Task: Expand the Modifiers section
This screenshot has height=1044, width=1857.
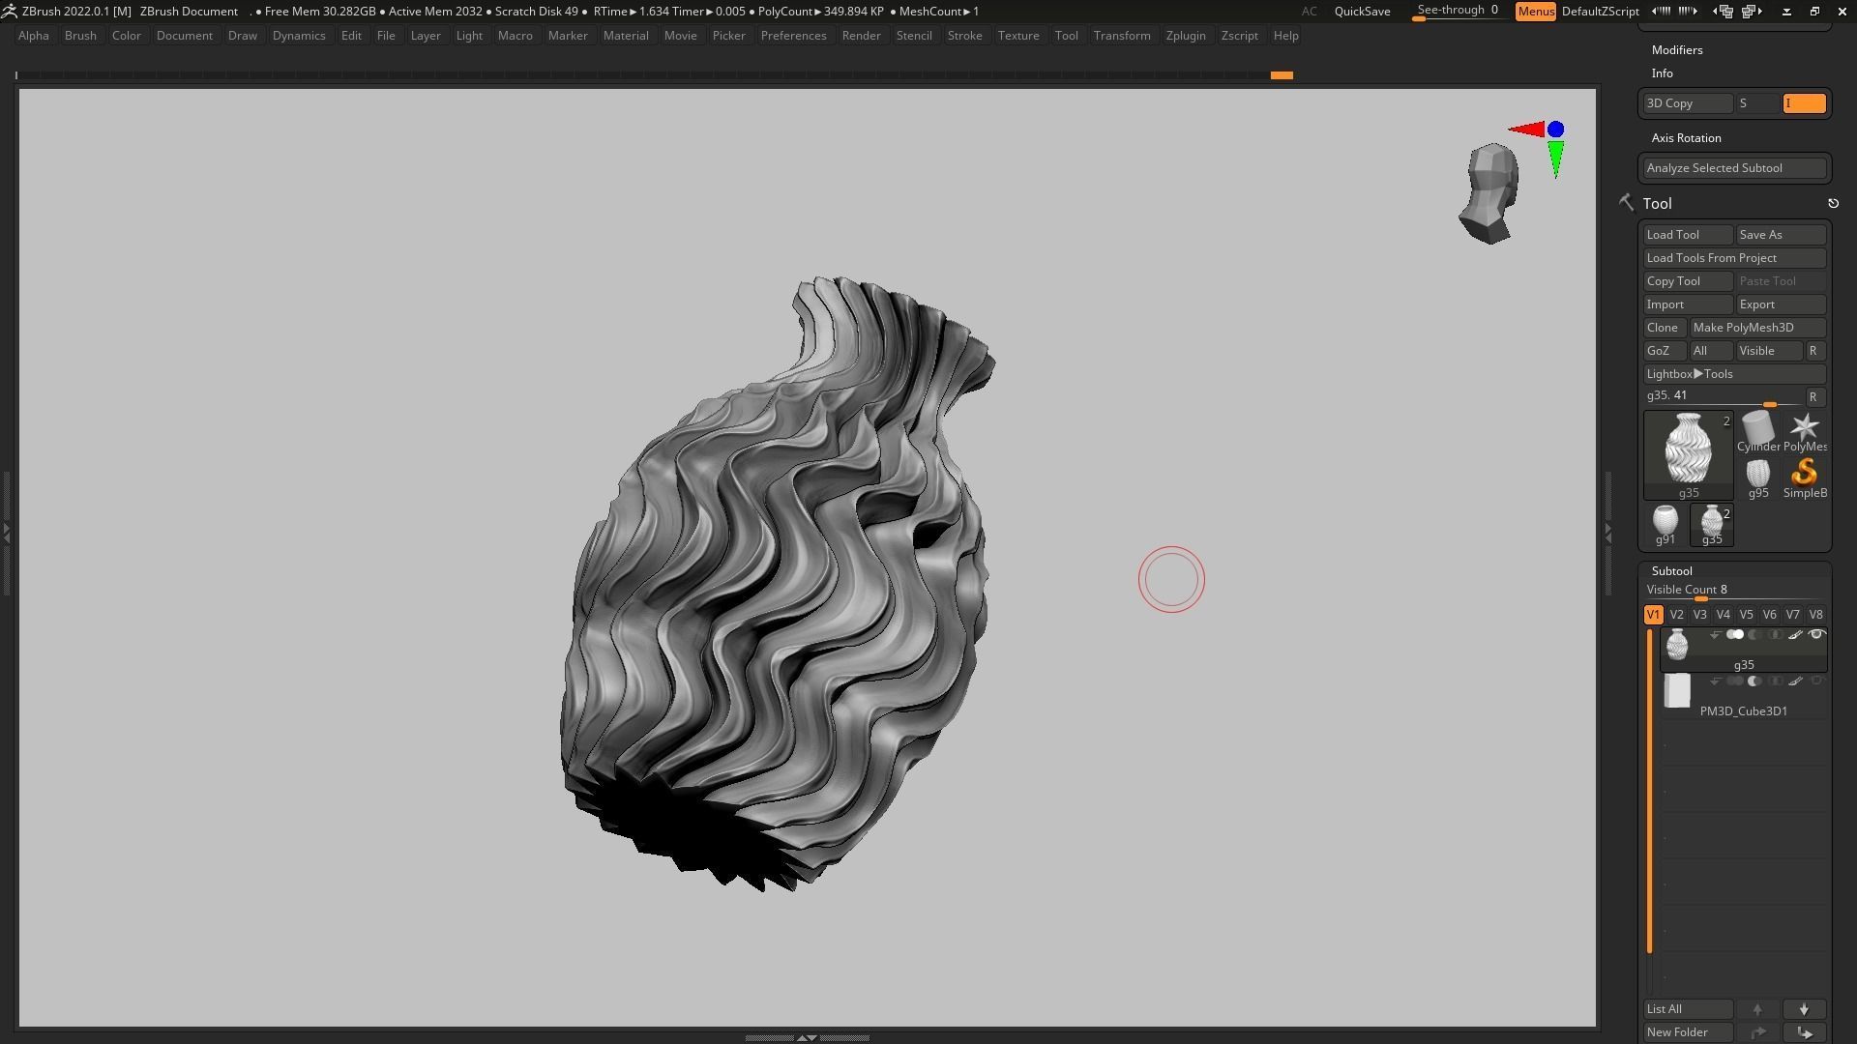Action: 1677,50
